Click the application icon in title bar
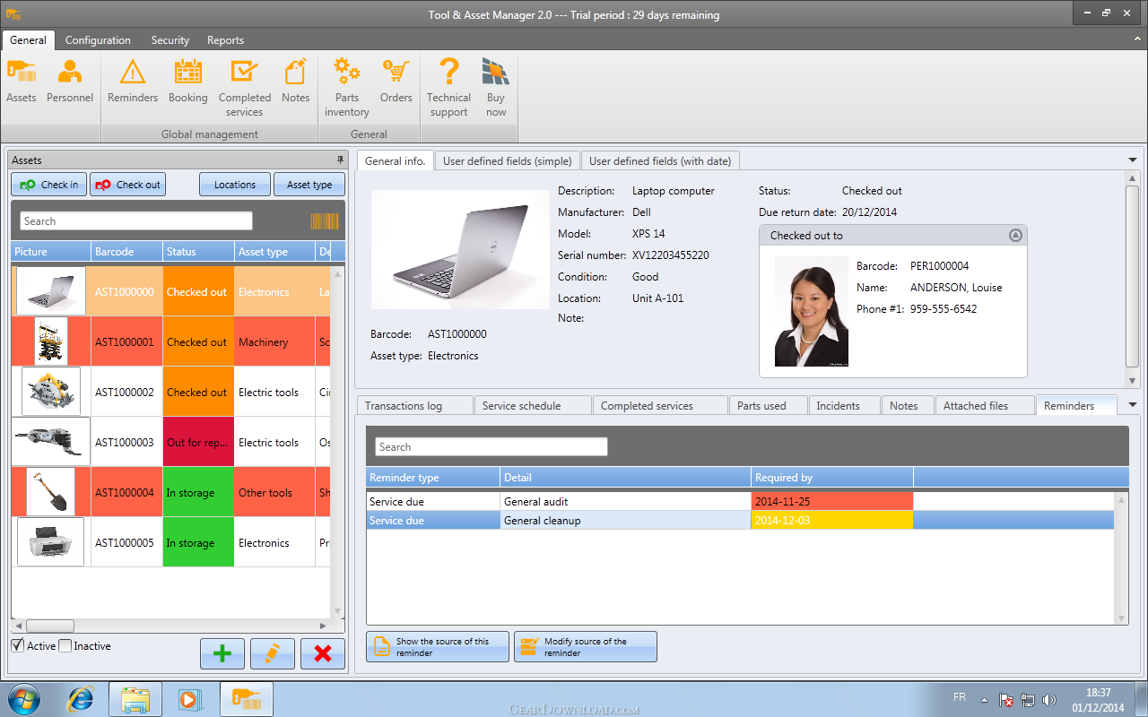 coord(13,14)
